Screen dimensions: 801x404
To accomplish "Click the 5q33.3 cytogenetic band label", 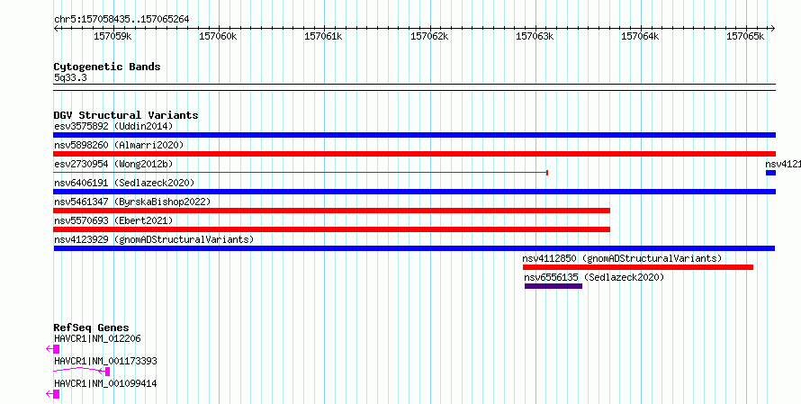I will (70, 77).
